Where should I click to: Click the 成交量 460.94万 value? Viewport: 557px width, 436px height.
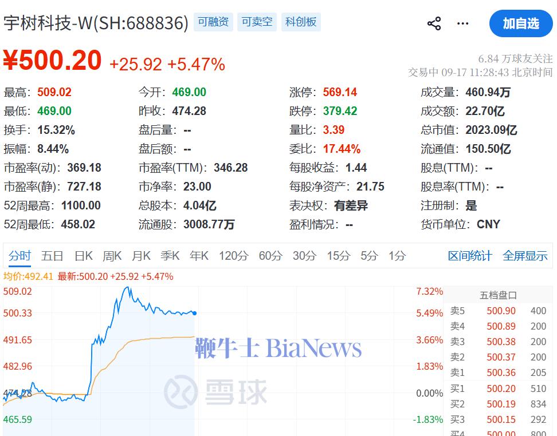click(x=488, y=92)
